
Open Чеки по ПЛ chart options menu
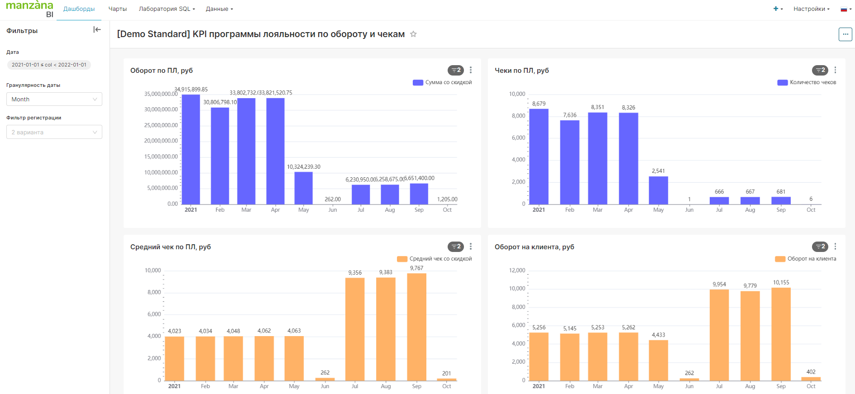pyautogui.click(x=835, y=70)
